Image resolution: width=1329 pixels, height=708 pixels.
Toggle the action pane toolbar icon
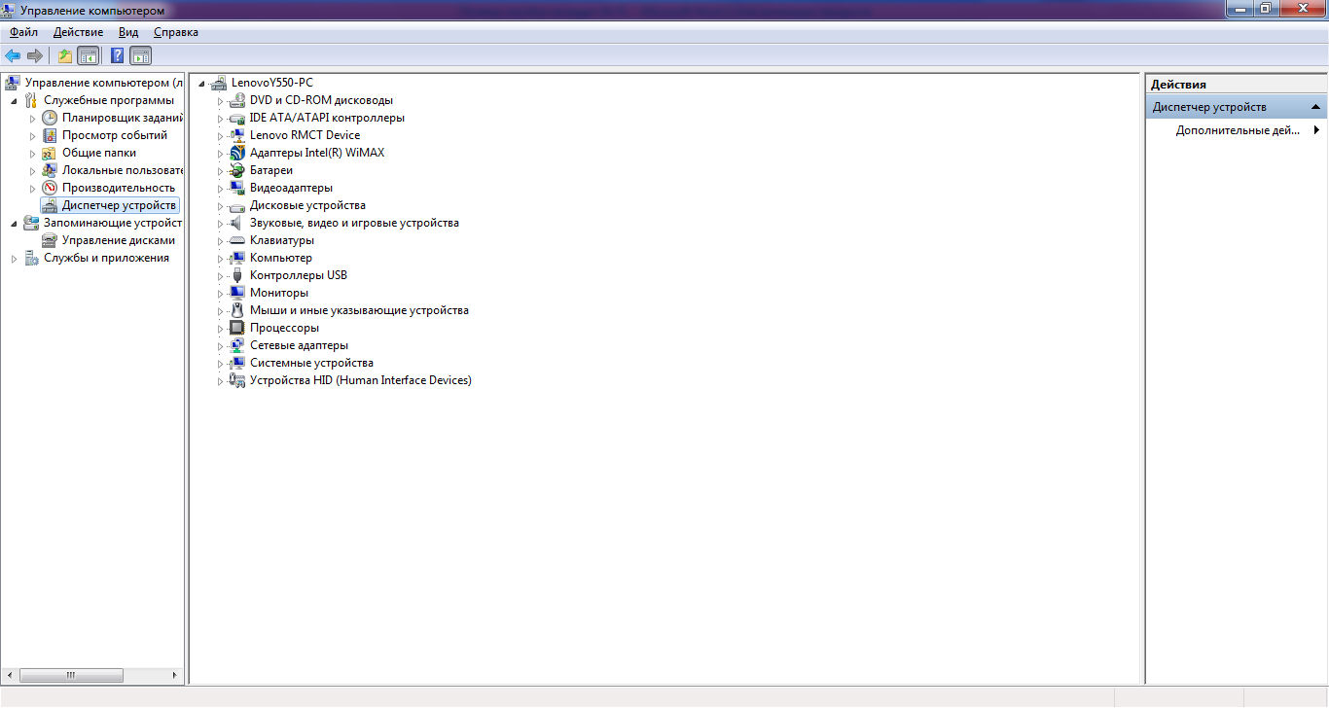[141, 55]
